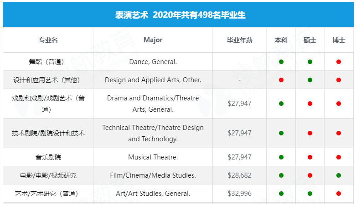Click the red 硕士 dot for Musical Theatre
Image resolution: width=356 pixels, height=204 pixels.
[x=310, y=157]
